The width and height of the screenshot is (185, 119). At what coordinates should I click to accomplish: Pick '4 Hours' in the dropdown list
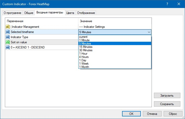[84, 57]
